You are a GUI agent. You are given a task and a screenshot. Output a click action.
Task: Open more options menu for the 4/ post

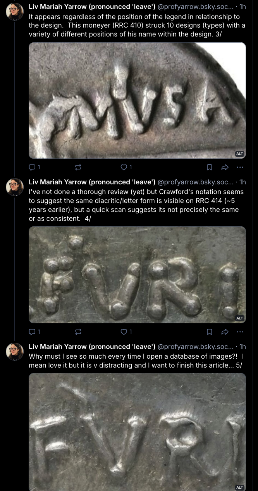[240, 332]
